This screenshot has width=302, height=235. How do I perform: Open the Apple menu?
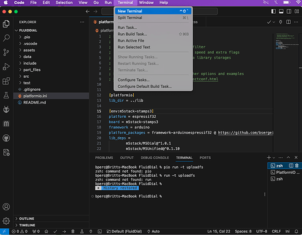(x=6, y=3)
